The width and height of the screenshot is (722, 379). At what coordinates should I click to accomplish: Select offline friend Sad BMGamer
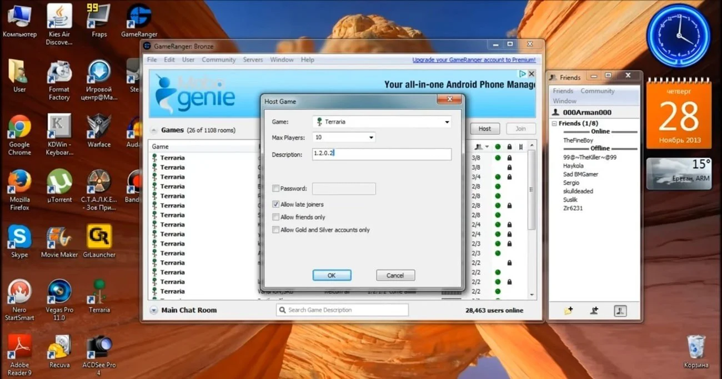[580, 174]
